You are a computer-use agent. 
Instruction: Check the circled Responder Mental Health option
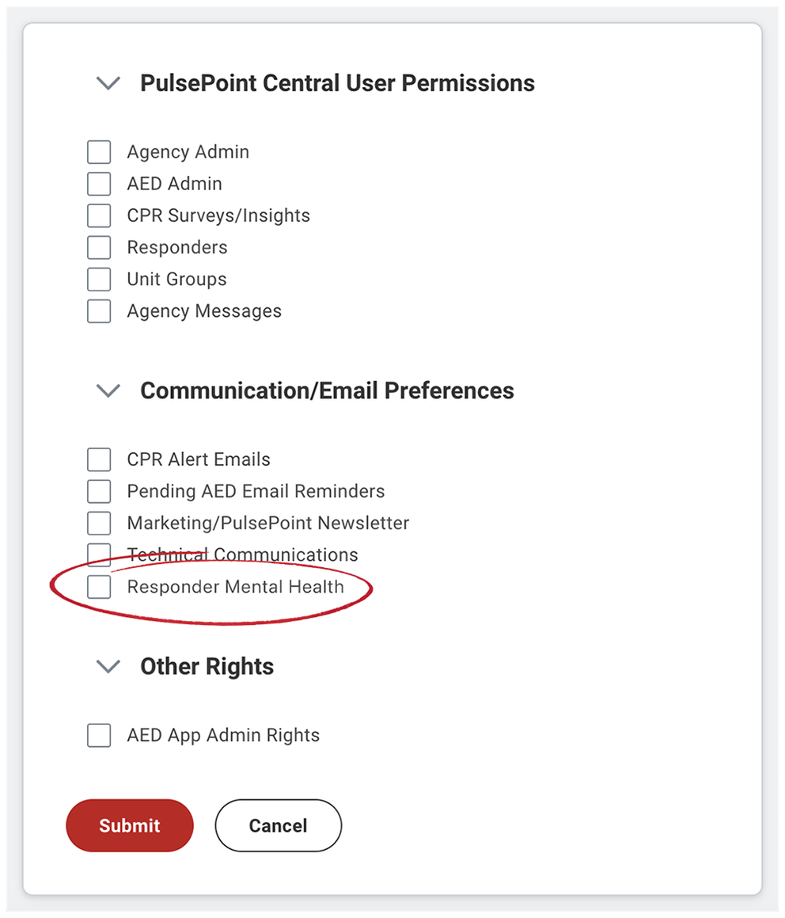98,587
